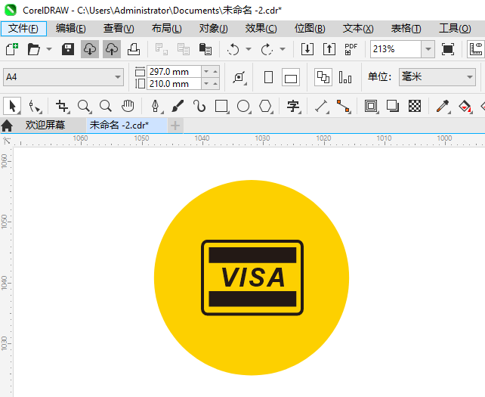Switch to the 未命名 -2.cdr tab

click(x=126, y=125)
